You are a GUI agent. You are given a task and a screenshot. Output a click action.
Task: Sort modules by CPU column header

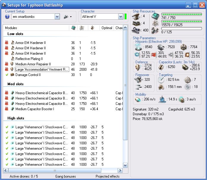click(73, 28)
